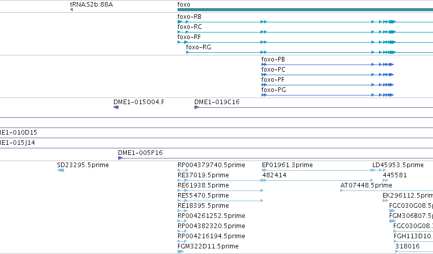Select the 445581 feature arrow glyph
The image size is (433, 254).
tap(386, 180)
